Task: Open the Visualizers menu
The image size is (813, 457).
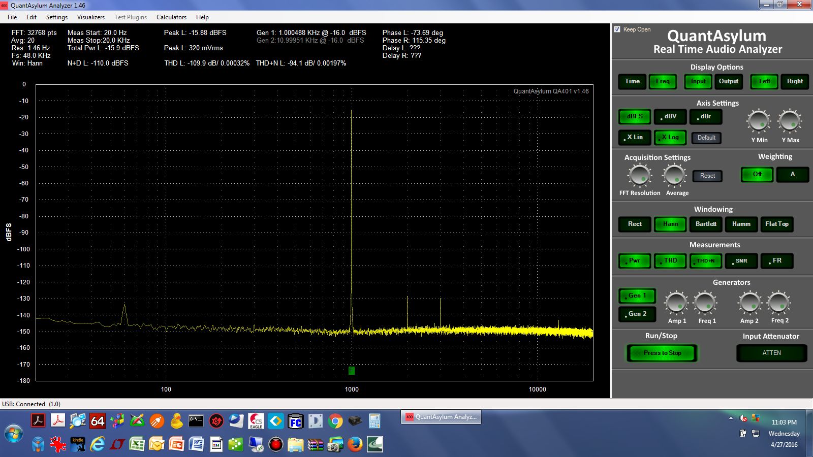Action: point(91,17)
